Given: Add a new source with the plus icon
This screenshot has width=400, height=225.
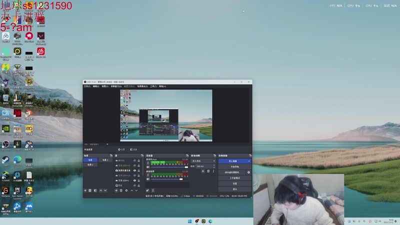Looking at the screenshot, I should point(116,190).
